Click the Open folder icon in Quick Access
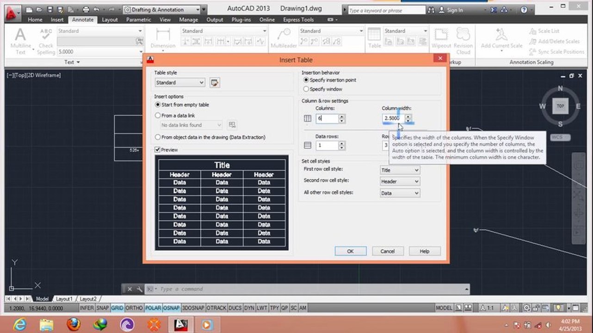Image resolution: width=593 pixels, height=333 pixels. [x=40, y=9]
